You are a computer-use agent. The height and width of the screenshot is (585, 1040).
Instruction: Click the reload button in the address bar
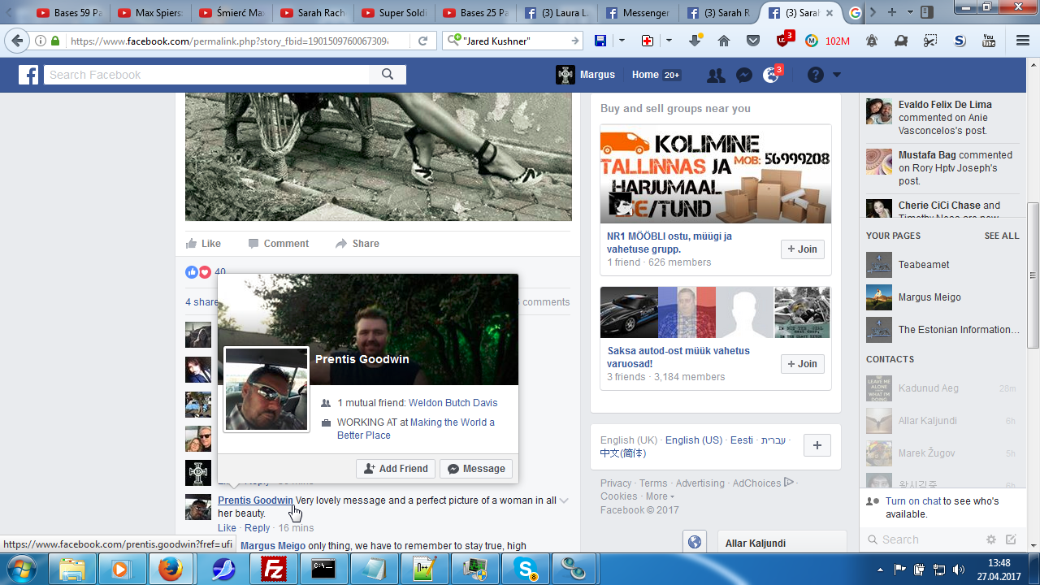[x=423, y=41]
